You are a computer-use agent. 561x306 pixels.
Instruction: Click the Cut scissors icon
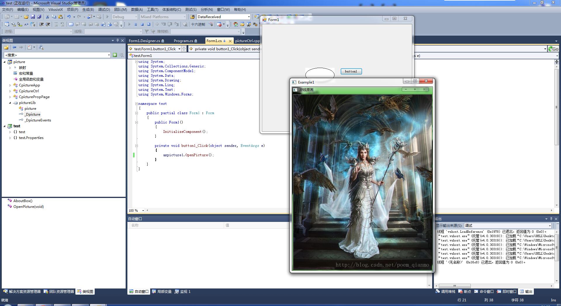point(47,17)
